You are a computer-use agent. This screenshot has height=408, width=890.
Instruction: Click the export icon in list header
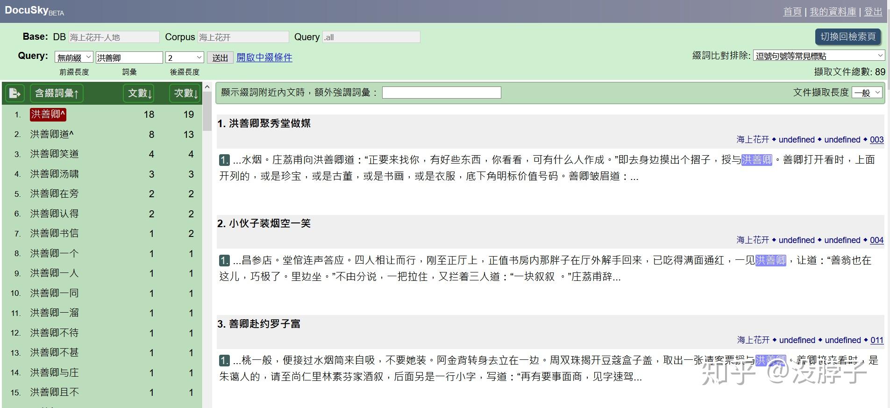[15, 93]
